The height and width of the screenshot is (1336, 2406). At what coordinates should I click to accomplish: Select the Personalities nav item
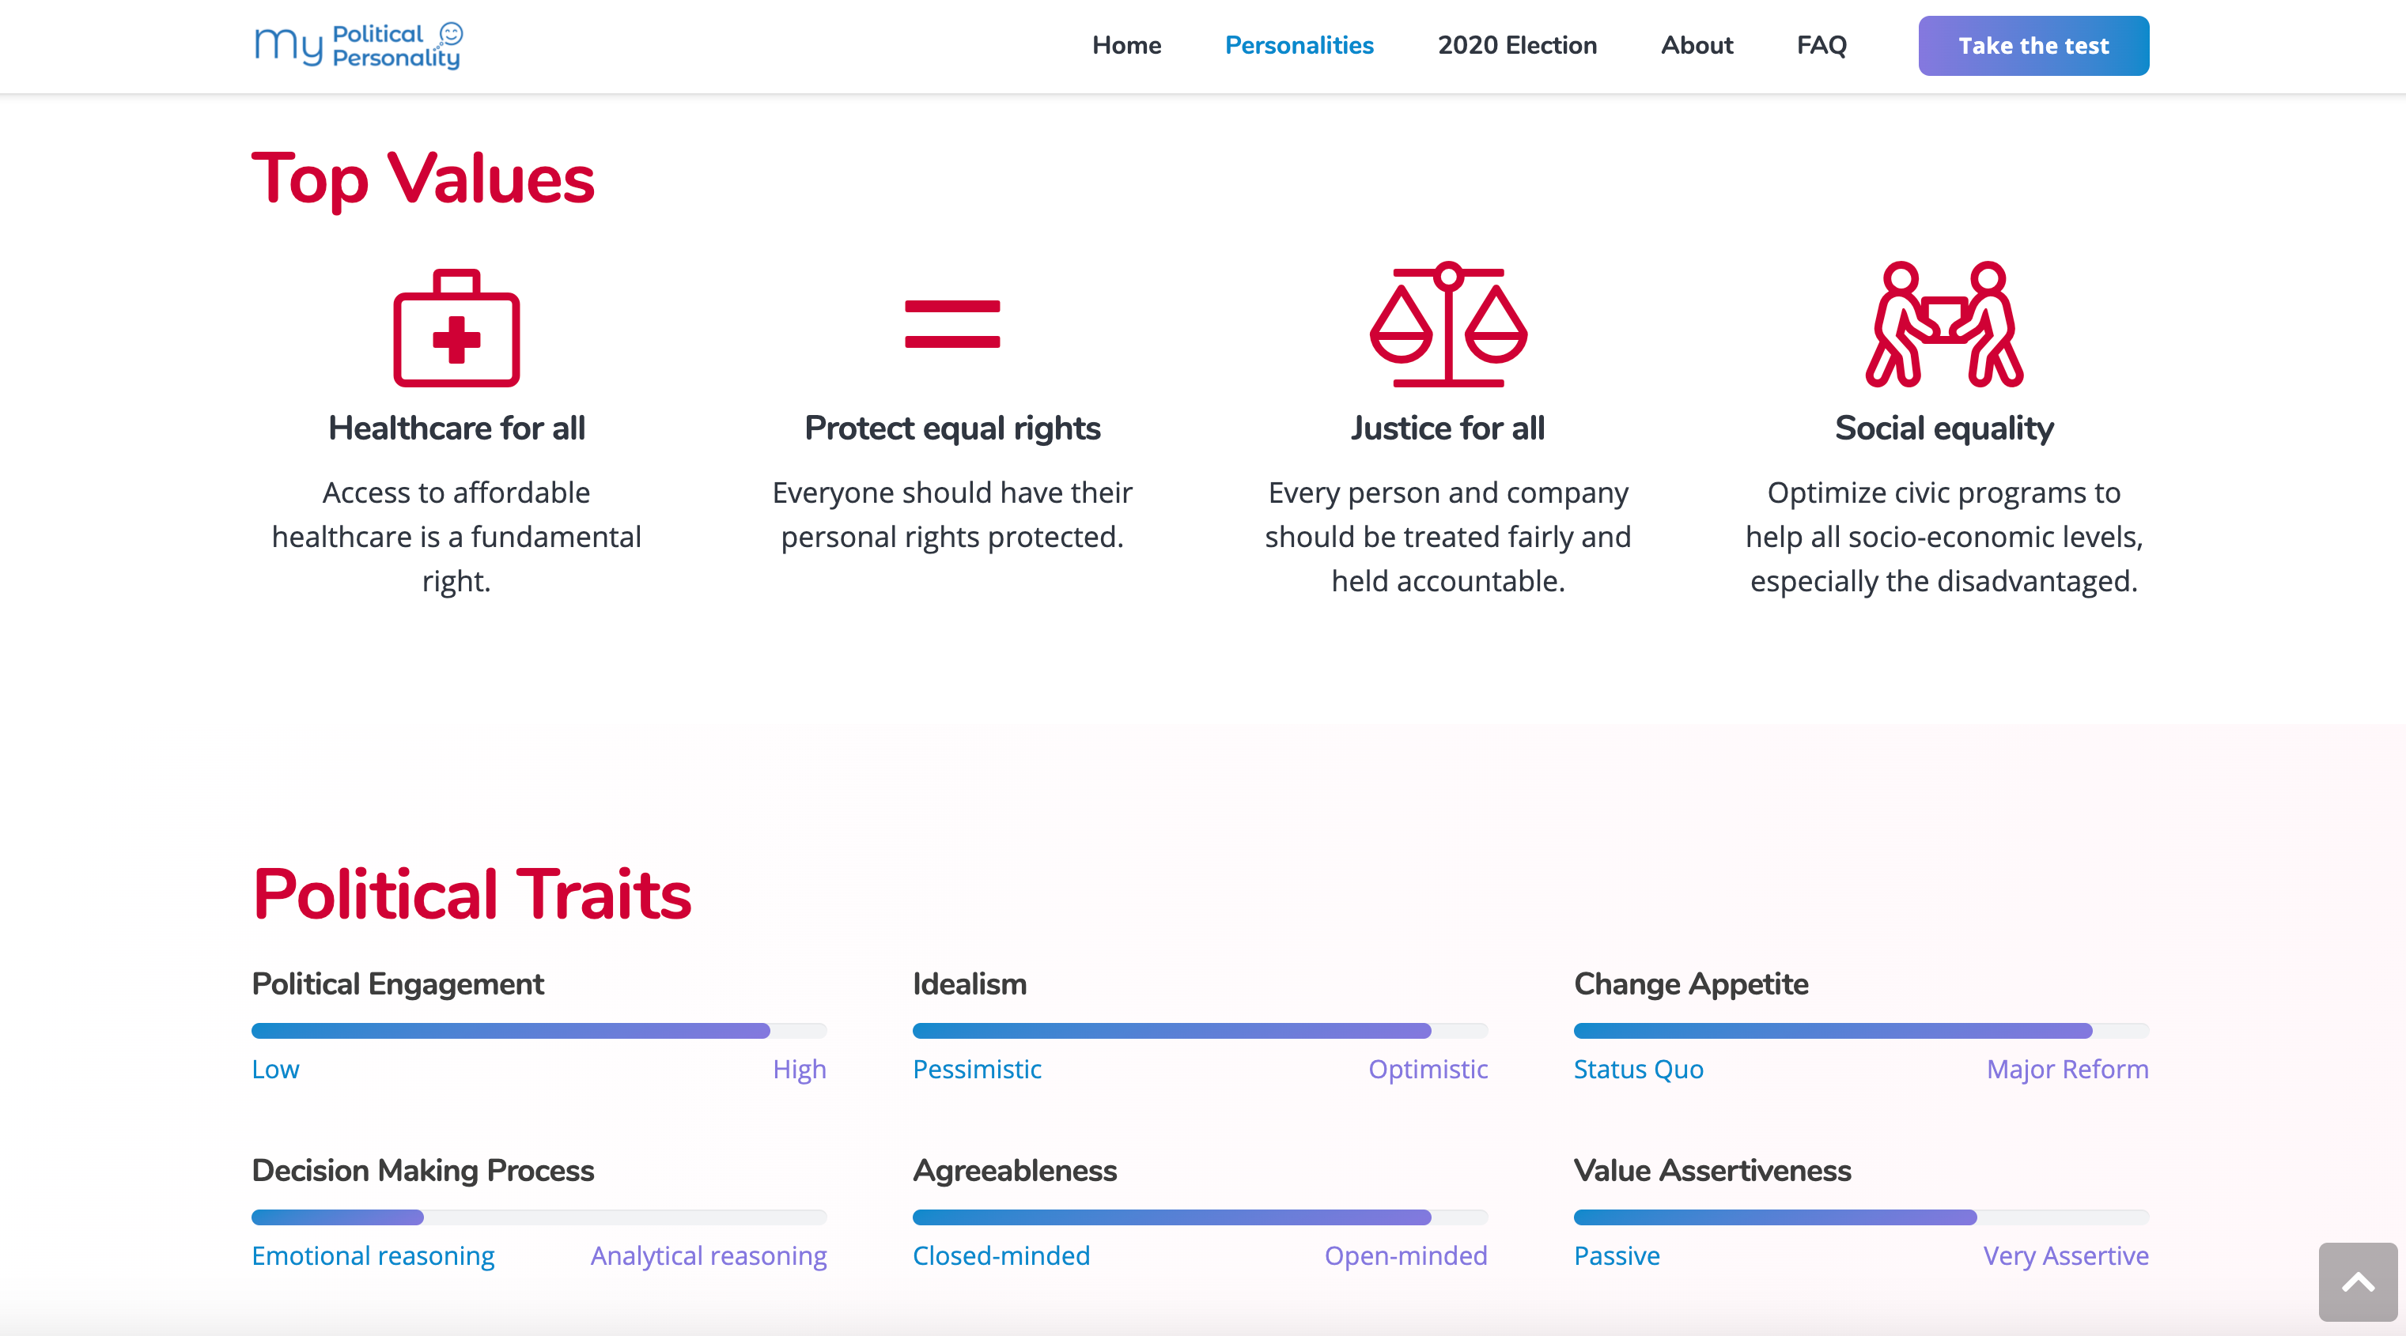pos(1298,45)
